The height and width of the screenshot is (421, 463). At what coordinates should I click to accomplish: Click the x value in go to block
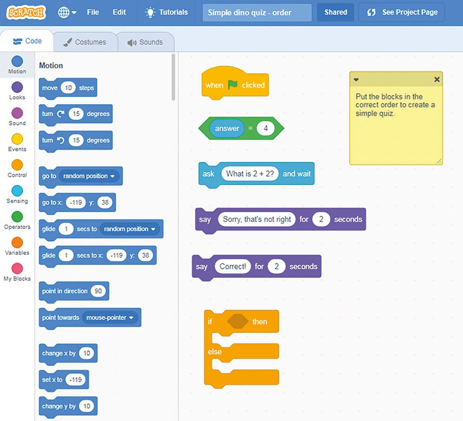click(76, 202)
